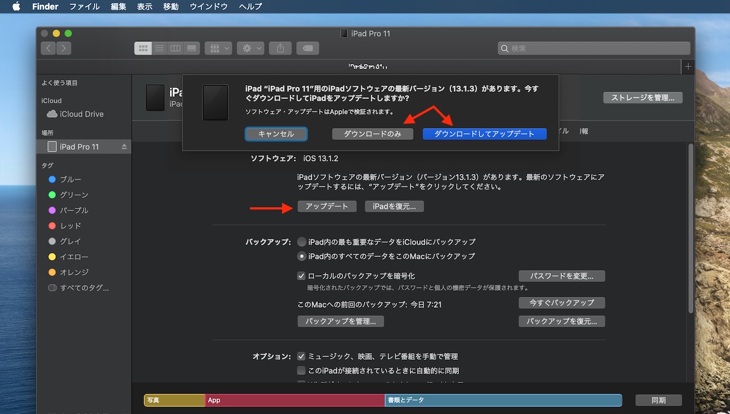Viewport: 730px width, 414px height.
Task: Switch to gallery view in toolbar
Action: click(191, 48)
